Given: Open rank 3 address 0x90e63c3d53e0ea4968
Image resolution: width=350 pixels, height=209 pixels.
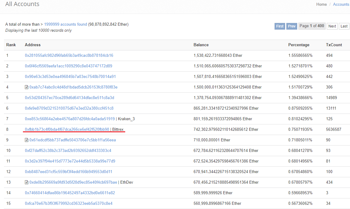Looking at the screenshot, I should tap(70, 76).
